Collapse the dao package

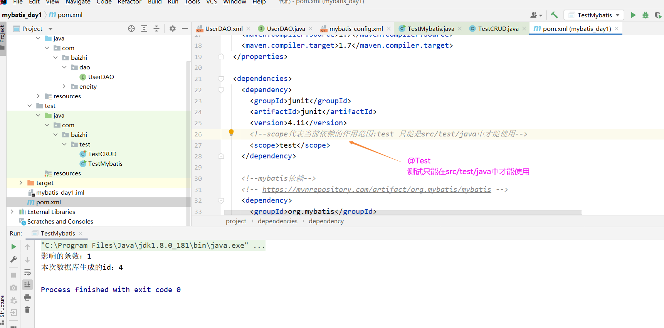click(x=64, y=67)
